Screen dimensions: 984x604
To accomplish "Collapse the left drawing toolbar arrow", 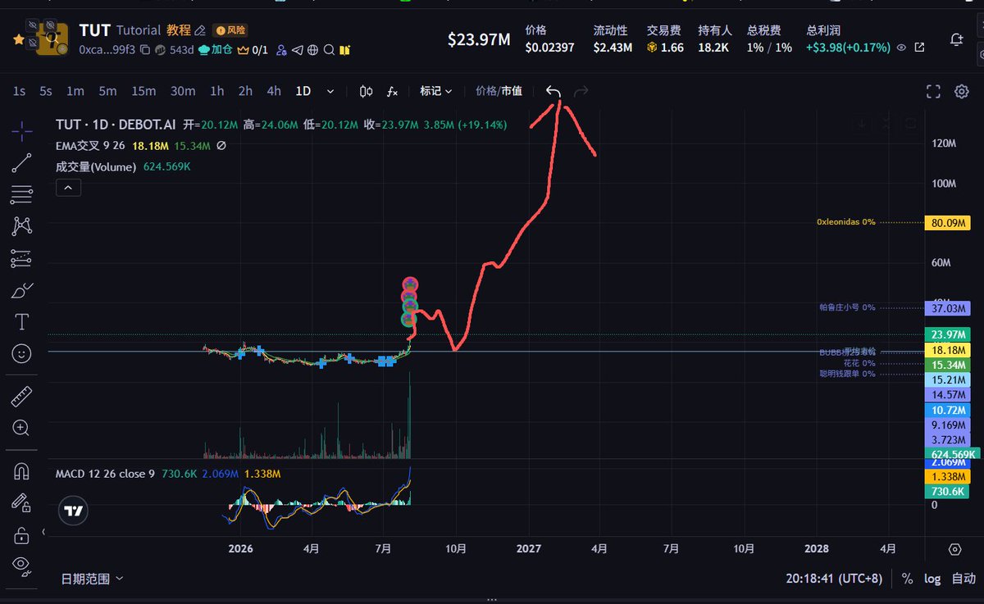I will 42,532.
